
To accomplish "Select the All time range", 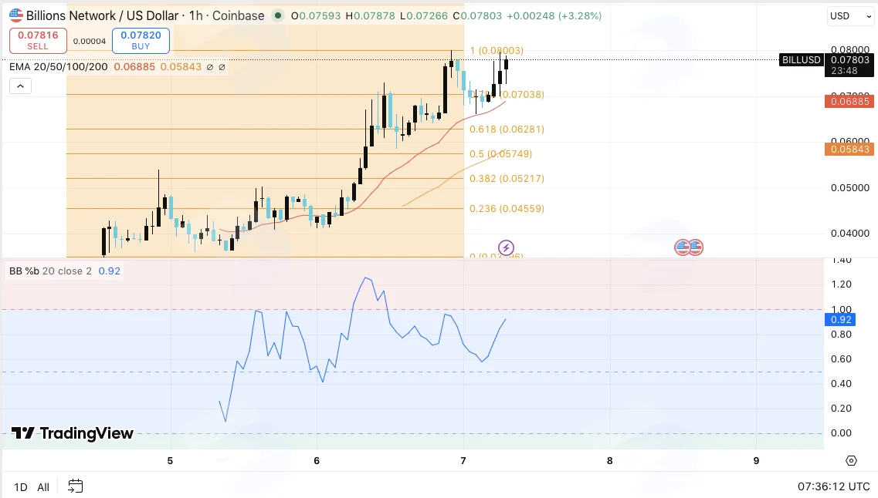I will coord(43,486).
